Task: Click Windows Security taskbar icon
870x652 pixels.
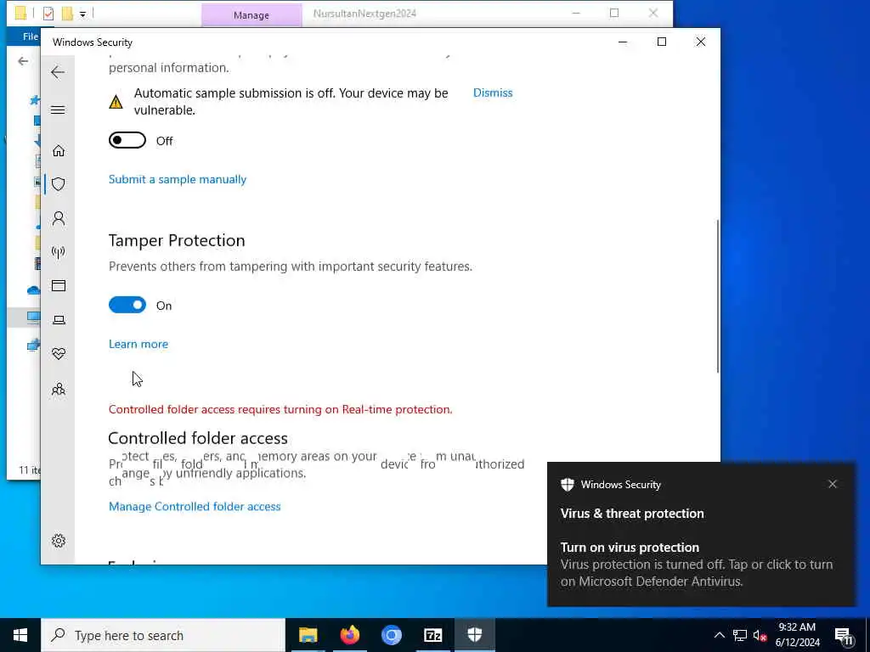Action: coord(474,635)
